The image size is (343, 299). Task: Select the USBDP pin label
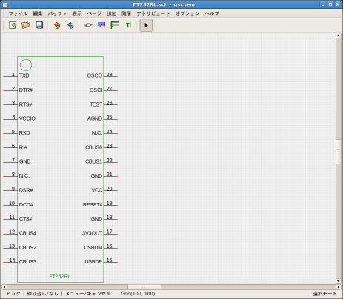point(93,261)
